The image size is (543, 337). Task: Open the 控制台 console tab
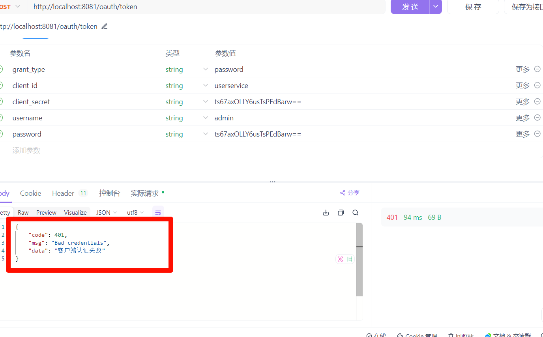pos(109,193)
